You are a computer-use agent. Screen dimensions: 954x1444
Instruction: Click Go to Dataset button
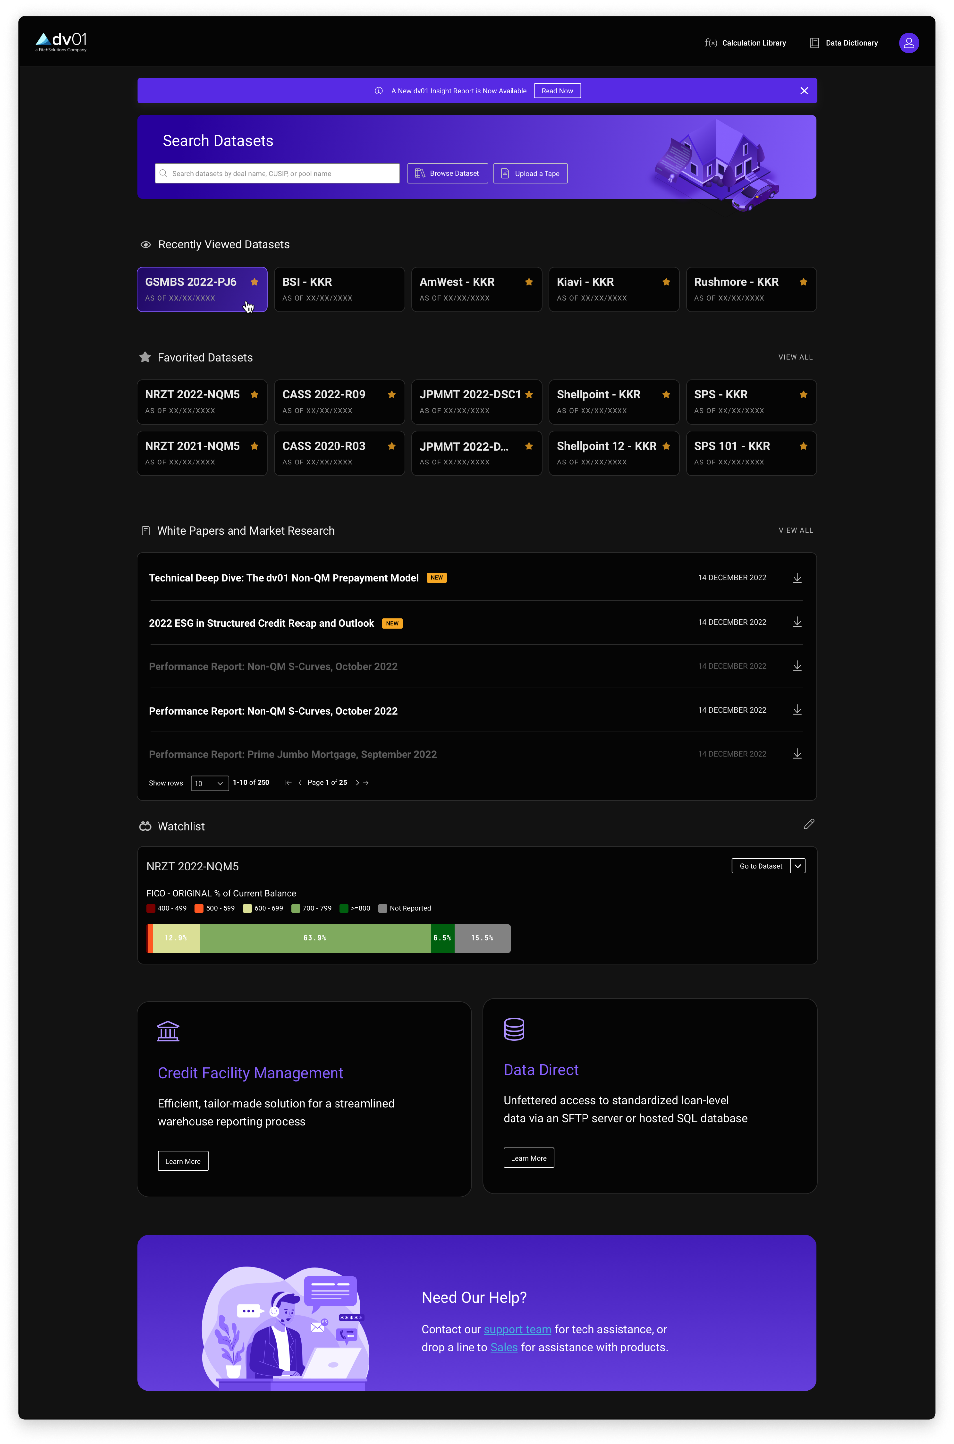(760, 866)
